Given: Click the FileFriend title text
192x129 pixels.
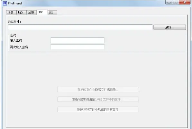Looking at the screenshot, I should (15, 3).
